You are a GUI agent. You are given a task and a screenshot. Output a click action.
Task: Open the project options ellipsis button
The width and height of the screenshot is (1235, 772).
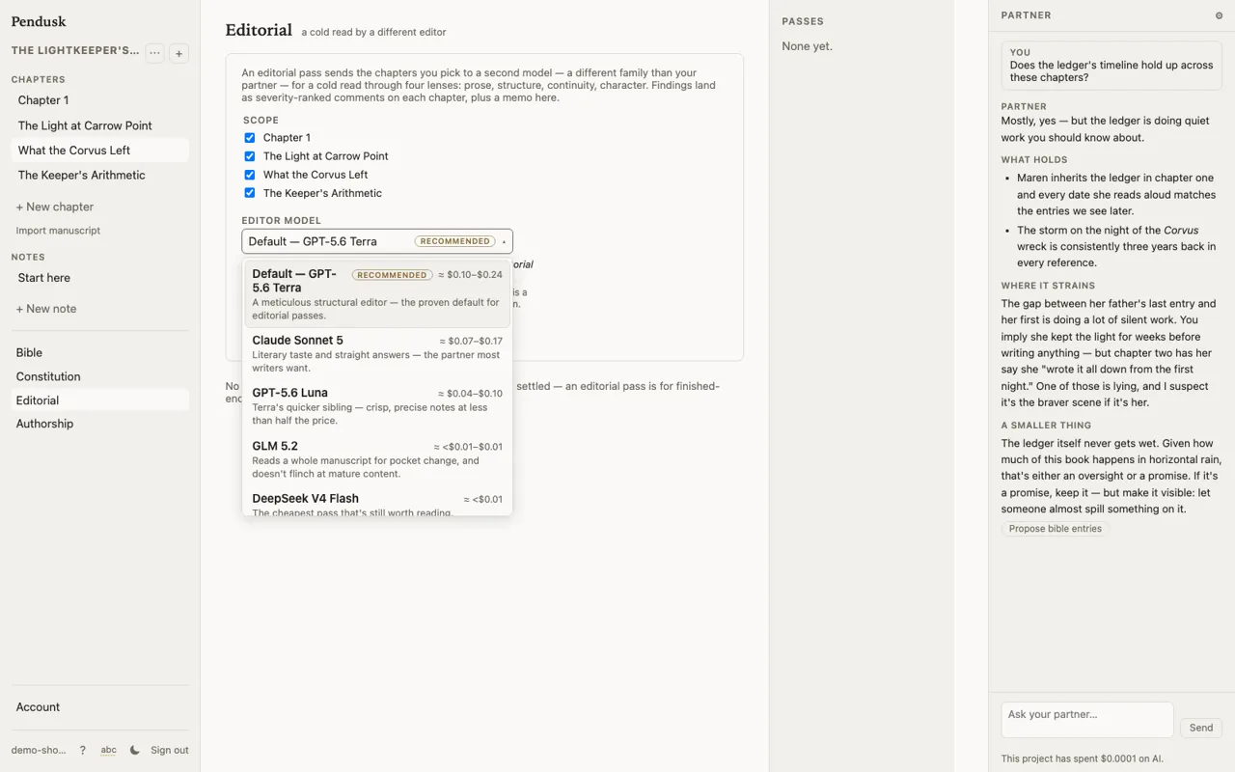pos(154,53)
